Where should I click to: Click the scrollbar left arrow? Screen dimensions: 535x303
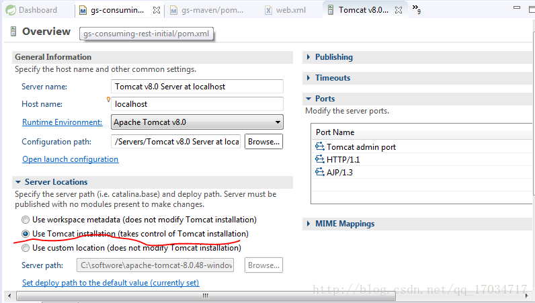tap(9, 296)
